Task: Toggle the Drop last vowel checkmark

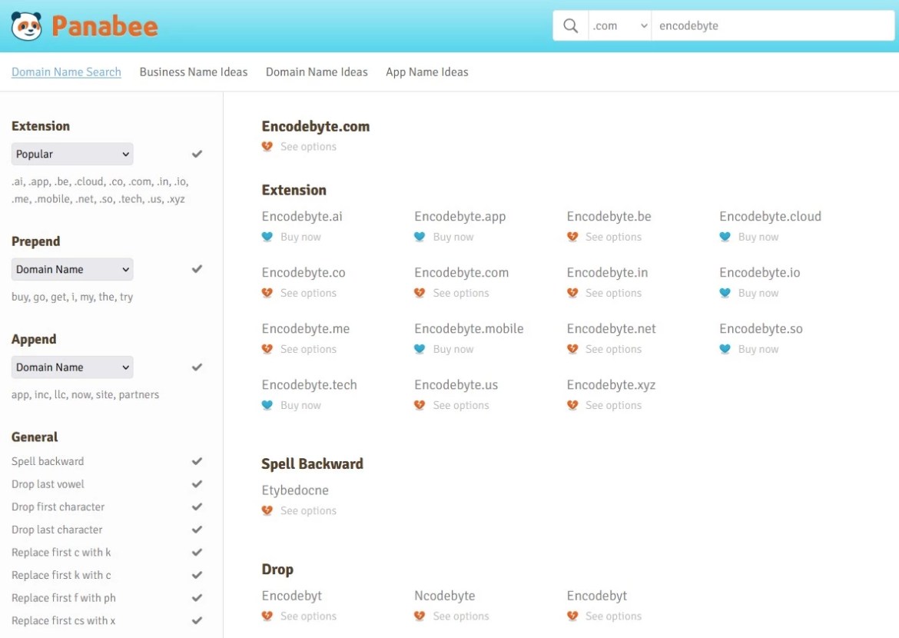Action: [x=197, y=483]
